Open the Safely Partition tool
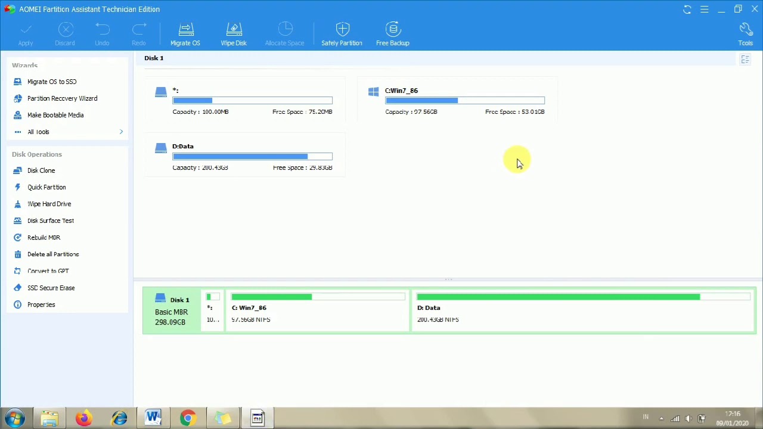The image size is (763, 429). pos(342,34)
